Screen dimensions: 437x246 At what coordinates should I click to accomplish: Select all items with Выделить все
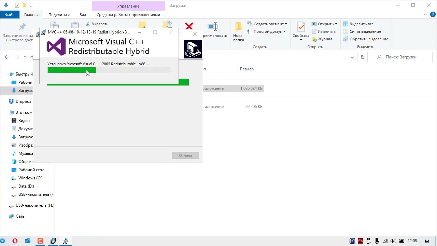[358, 24]
